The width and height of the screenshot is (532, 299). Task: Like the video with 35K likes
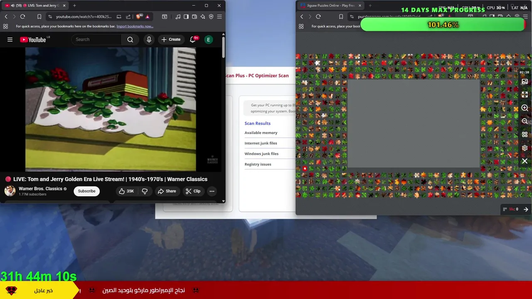(126, 191)
